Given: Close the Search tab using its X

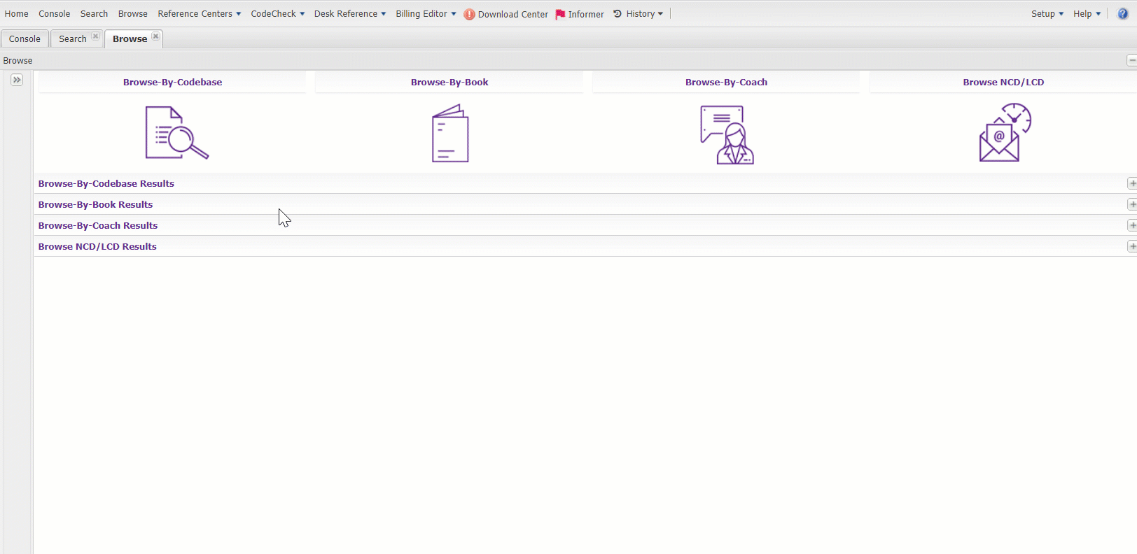Looking at the screenshot, I should (95, 36).
